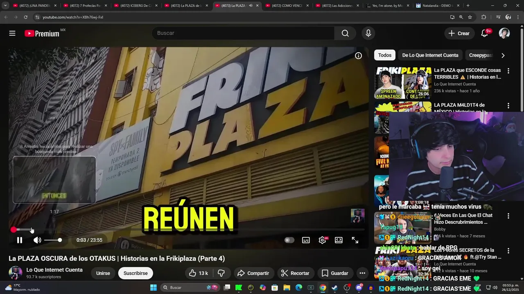Screen dimensions: 524x294
Task: Open new browser tab with plus
Action: pos(468,6)
